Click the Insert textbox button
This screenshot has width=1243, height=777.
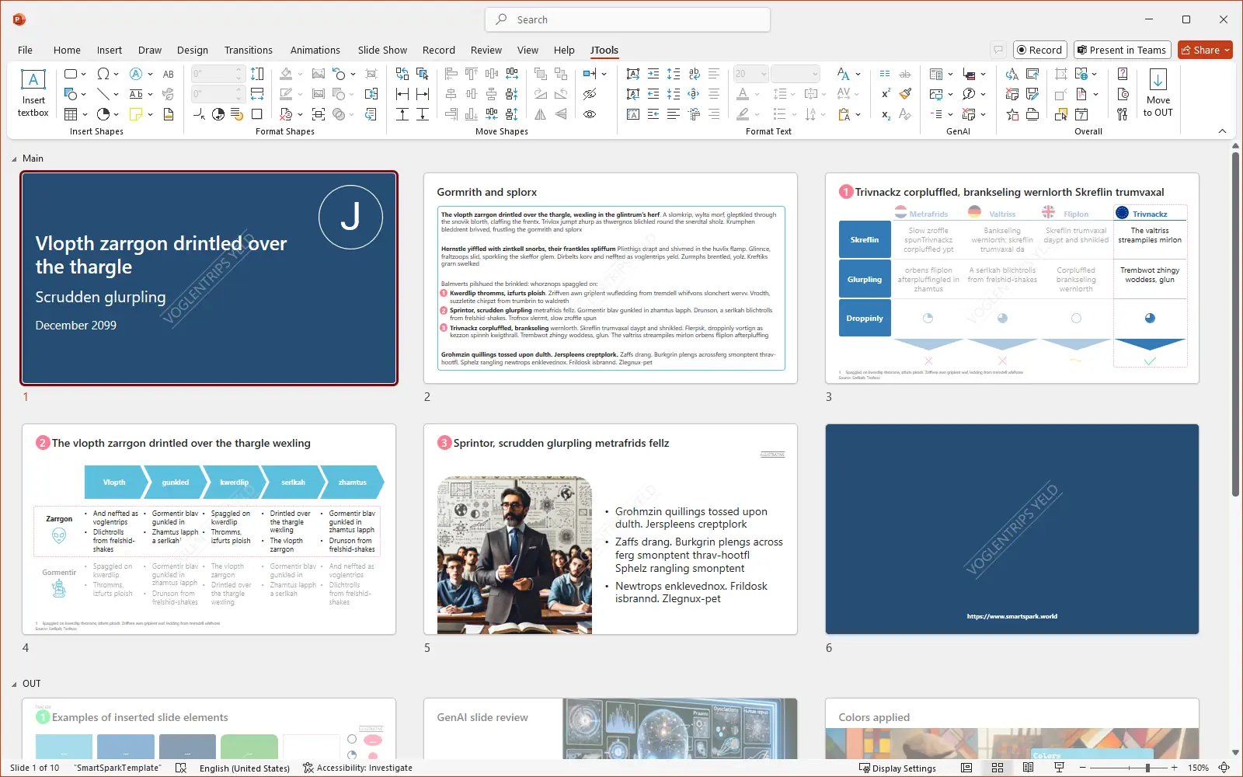pos(33,94)
